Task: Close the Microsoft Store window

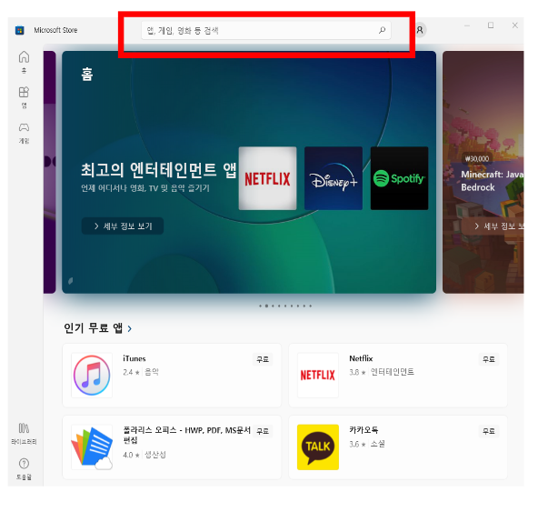Action: coord(514,25)
